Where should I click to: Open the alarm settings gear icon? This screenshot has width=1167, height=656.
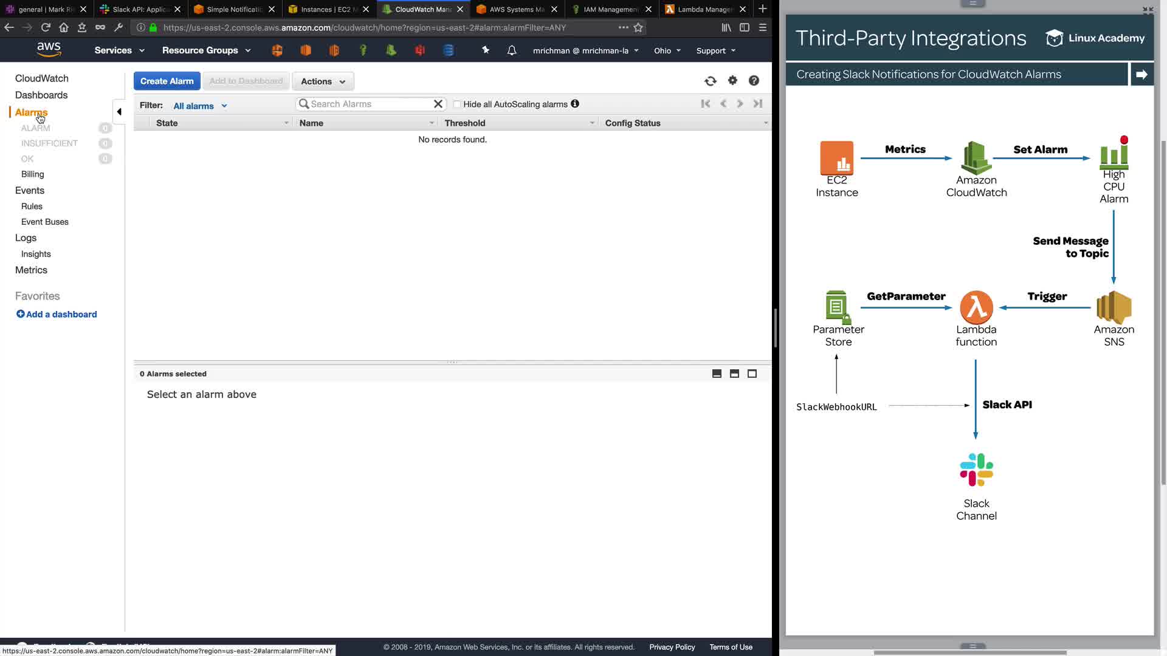tap(732, 81)
